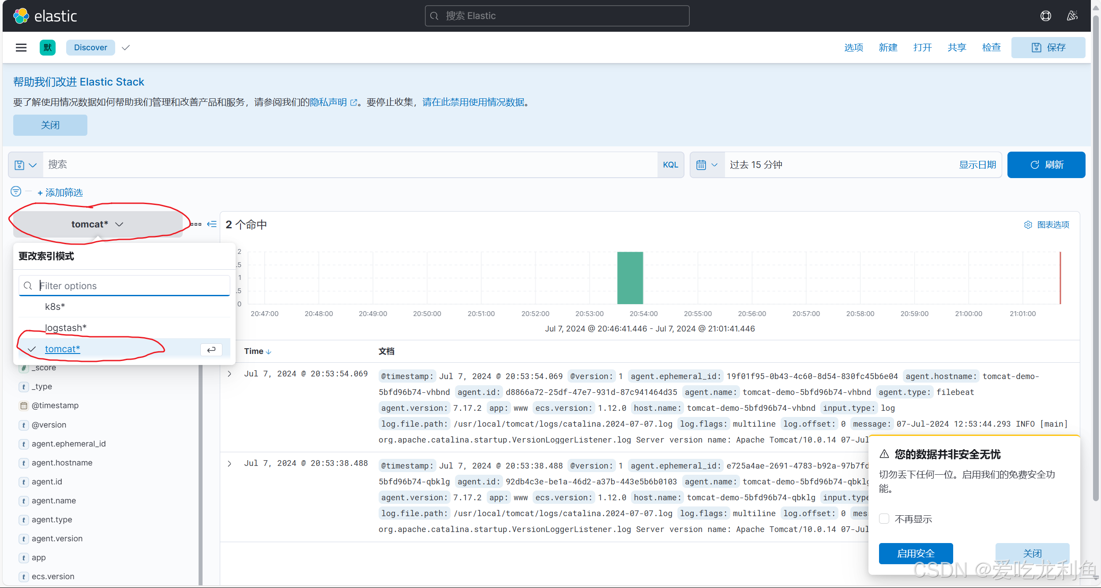Click the search magnifier in Filter options
The width and height of the screenshot is (1101, 588).
(x=28, y=286)
